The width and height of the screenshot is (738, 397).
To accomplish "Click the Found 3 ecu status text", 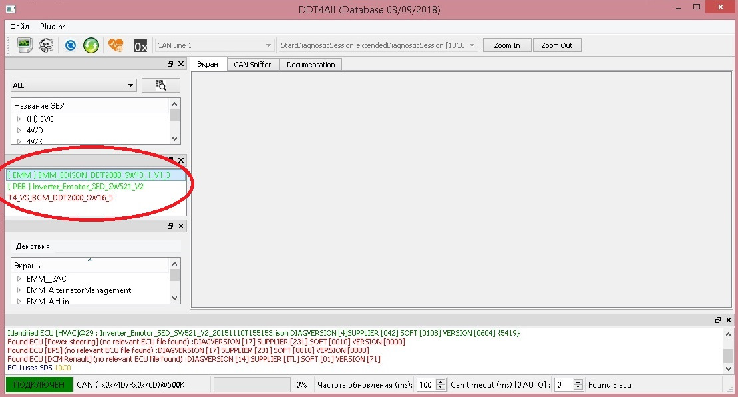I will tap(610, 385).
